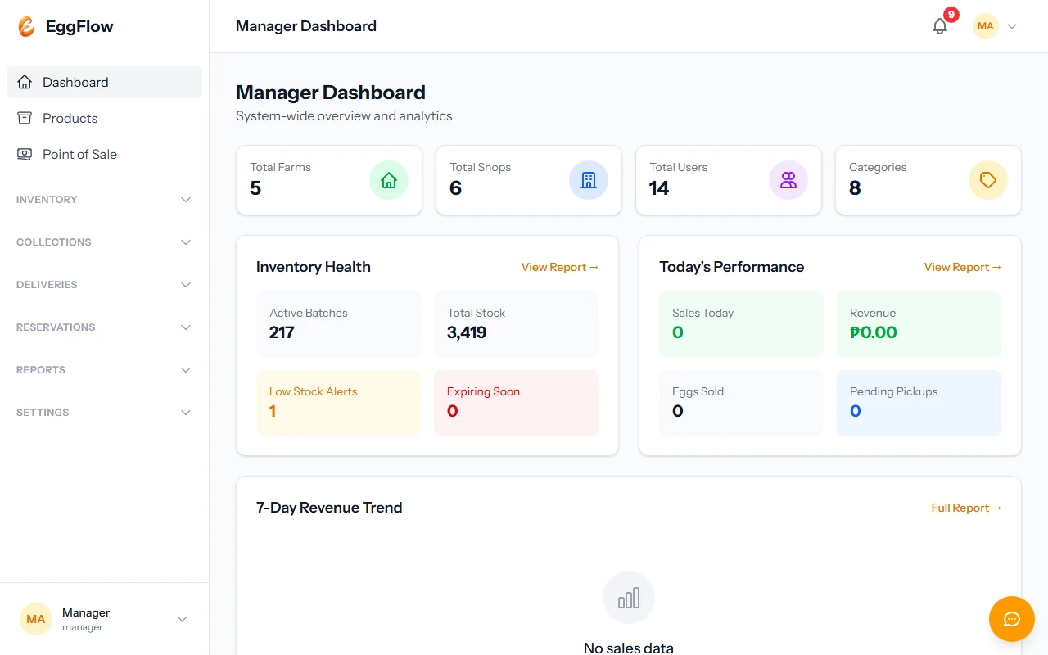Click the '7-Day Revenue Trend' heading
This screenshot has width=1048, height=655.
(329, 508)
